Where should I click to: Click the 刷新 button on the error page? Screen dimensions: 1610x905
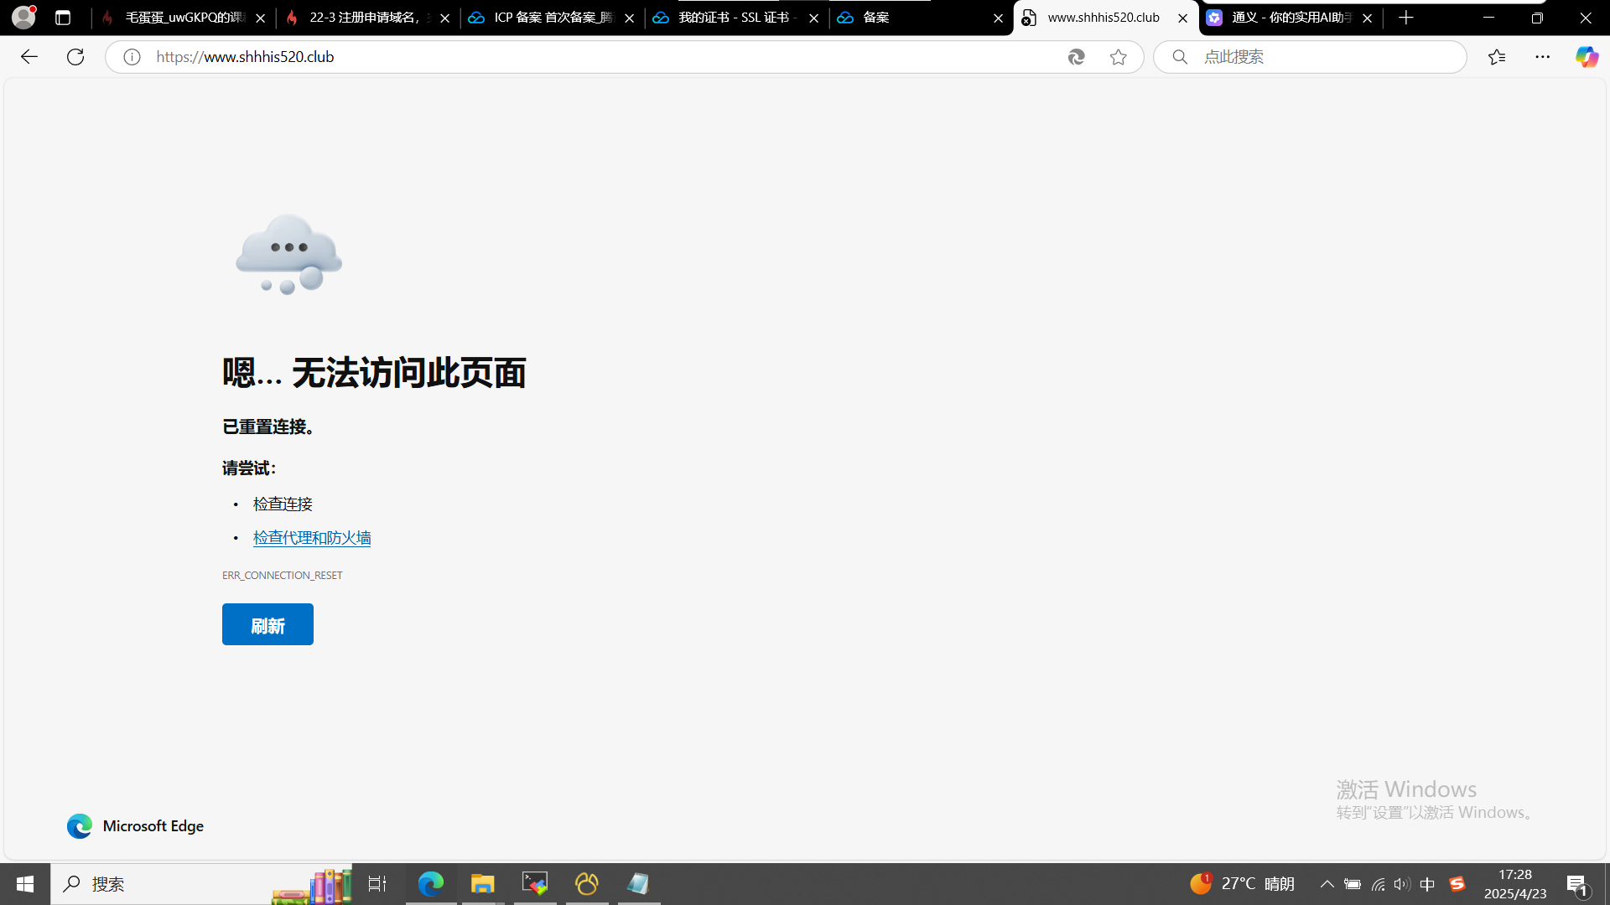[267, 624]
